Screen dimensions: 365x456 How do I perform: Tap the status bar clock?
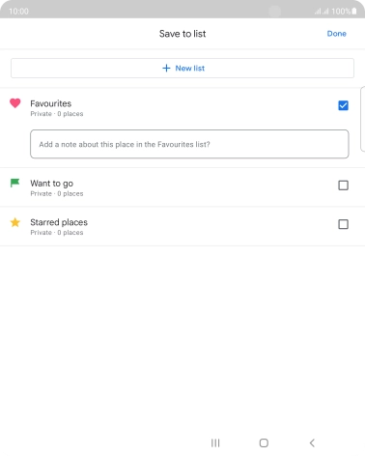click(18, 12)
